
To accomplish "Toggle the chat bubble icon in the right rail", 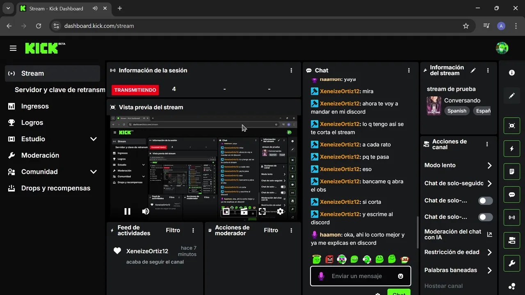I will 512,195.
